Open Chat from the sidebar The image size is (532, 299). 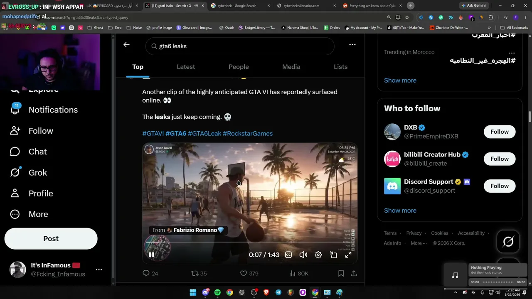(28, 152)
